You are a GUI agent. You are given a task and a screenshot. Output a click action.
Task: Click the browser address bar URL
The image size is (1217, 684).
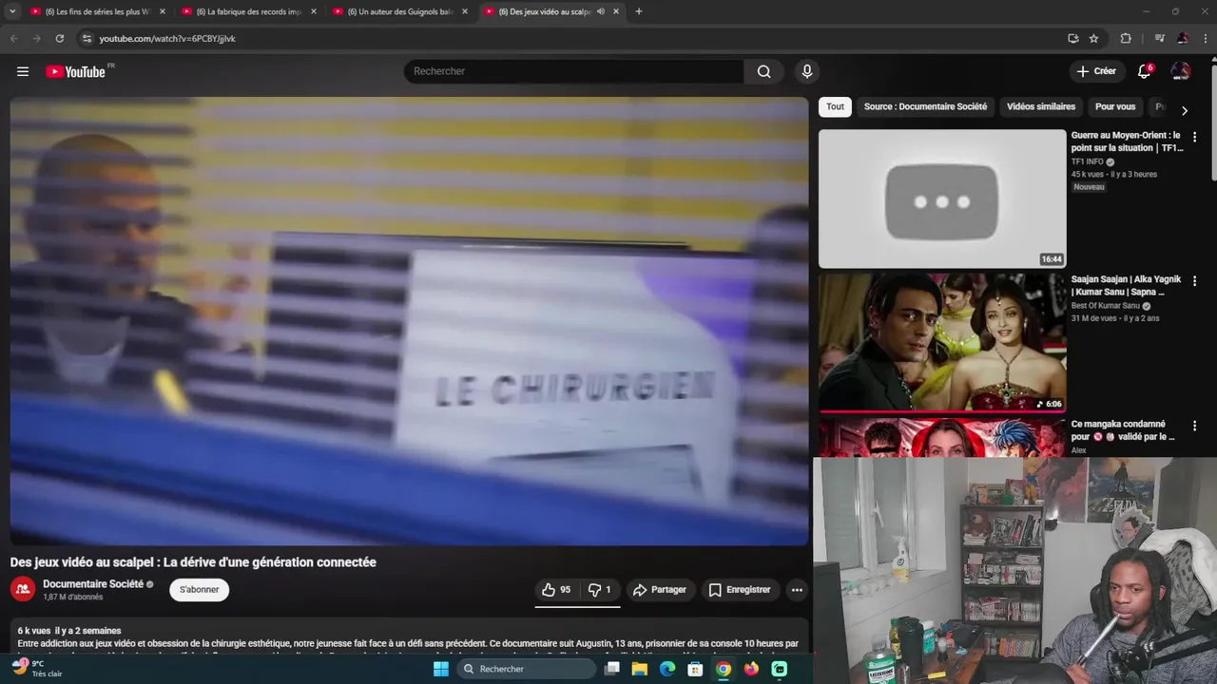point(167,38)
